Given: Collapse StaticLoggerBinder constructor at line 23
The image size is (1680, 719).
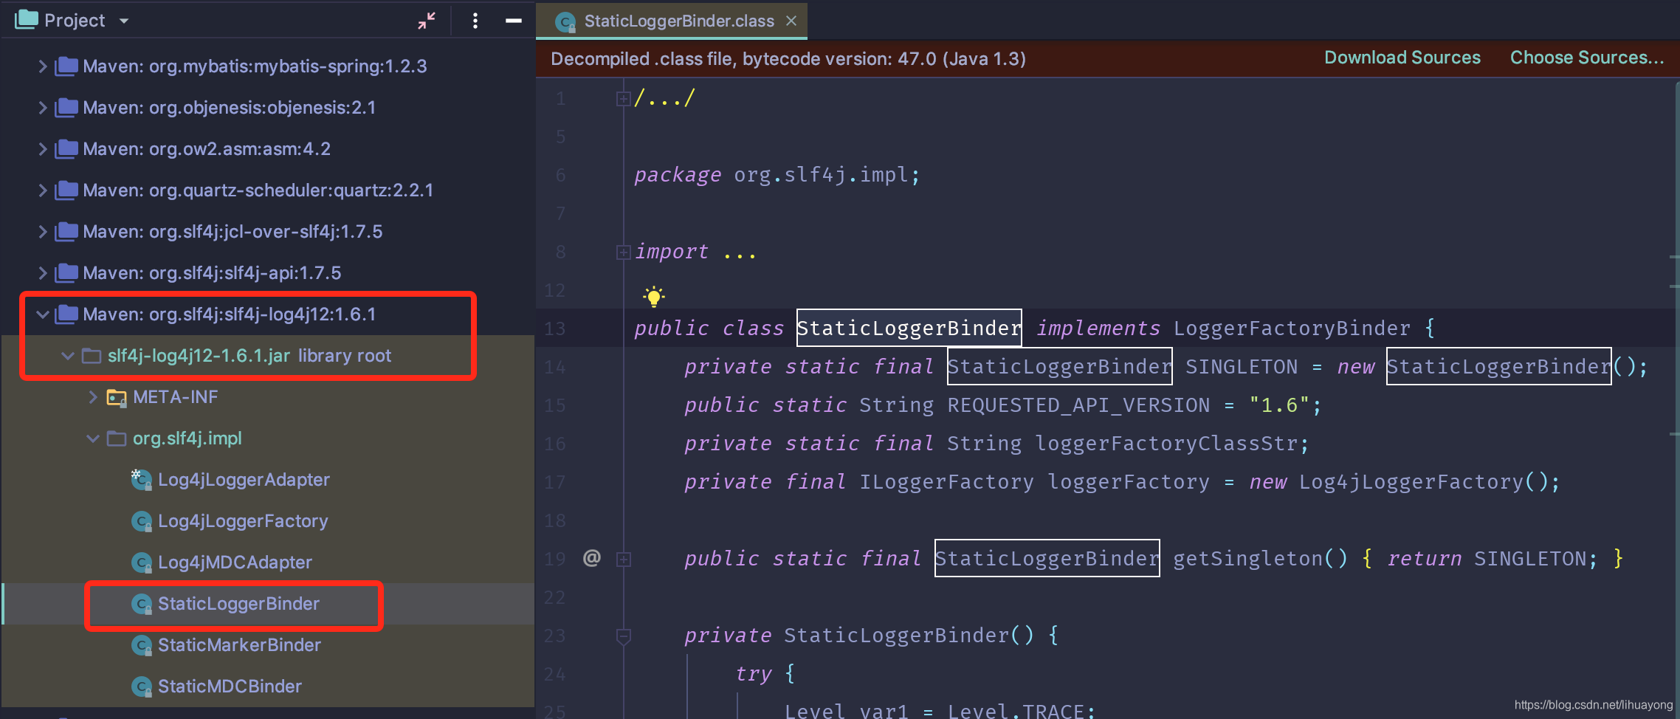Looking at the screenshot, I should click(x=623, y=636).
